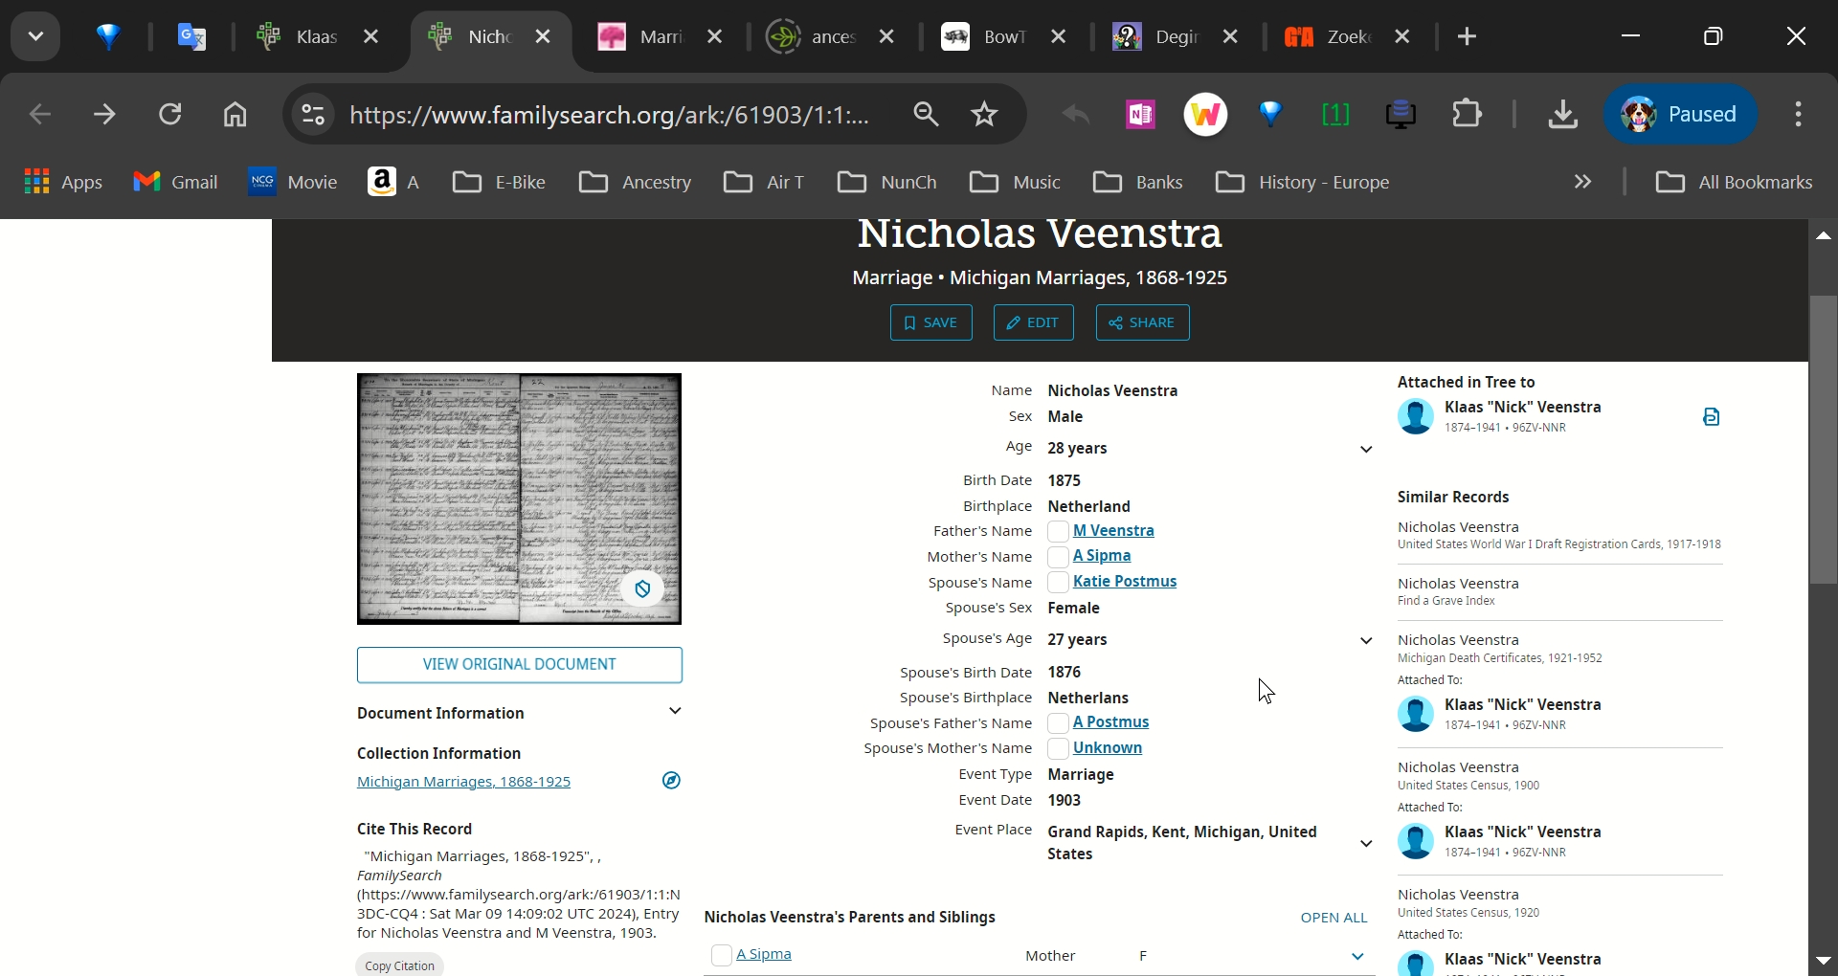Click the dark monitor extension icon

(1401, 115)
